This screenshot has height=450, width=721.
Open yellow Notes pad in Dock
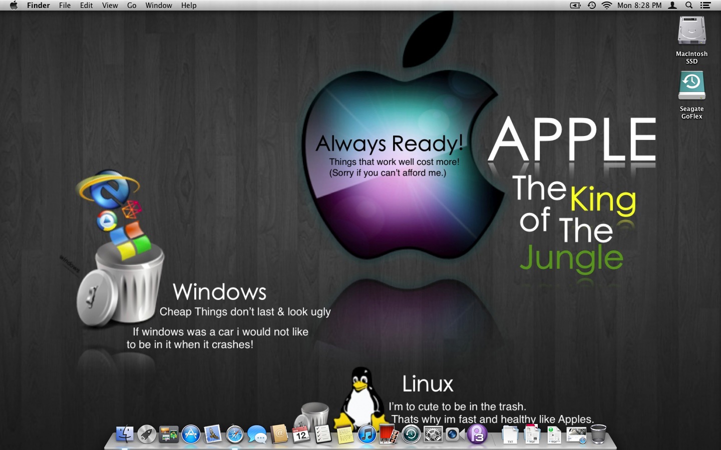pyautogui.click(x=345, y=434)
